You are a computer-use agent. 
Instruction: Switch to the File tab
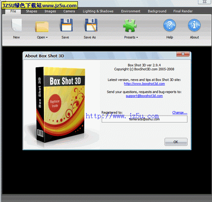click(13, 11)
